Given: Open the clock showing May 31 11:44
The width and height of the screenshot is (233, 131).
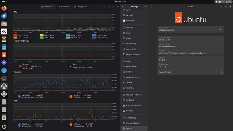Looking at the screenshot, I should coord(121,2).
